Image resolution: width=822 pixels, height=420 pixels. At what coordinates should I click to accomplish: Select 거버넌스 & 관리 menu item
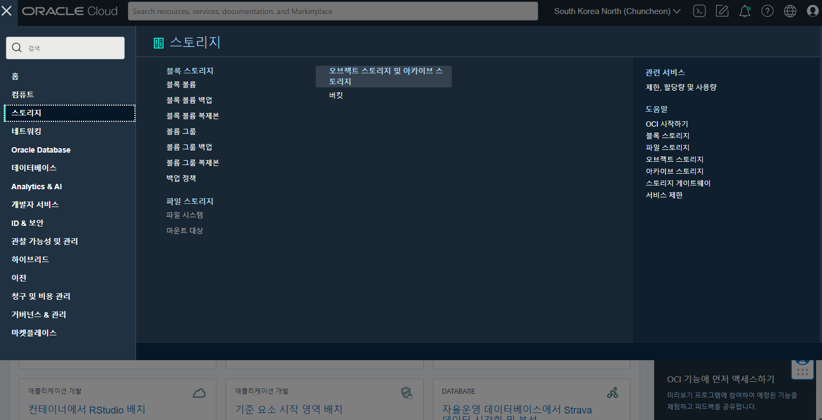(x=39, y=314)
